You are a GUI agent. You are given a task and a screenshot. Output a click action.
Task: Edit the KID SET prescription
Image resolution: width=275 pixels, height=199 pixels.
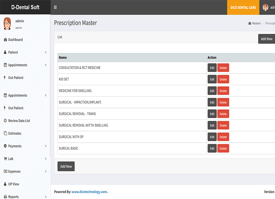[212, 79]
